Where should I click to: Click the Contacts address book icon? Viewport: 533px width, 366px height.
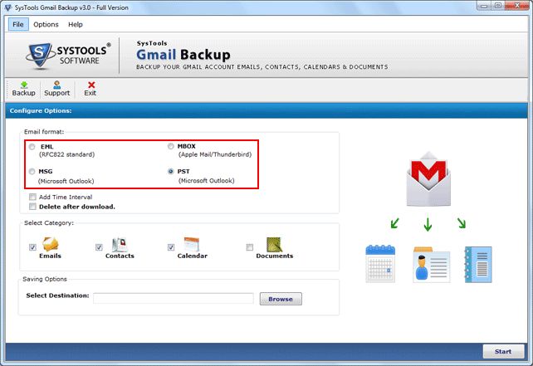click(120, 244)
